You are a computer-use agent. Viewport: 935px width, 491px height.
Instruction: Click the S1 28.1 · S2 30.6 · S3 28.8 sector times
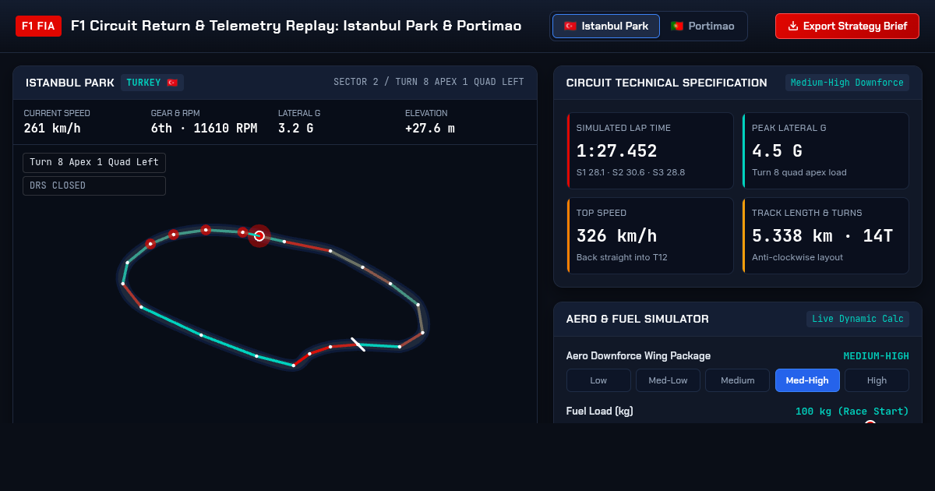[630, 172]
